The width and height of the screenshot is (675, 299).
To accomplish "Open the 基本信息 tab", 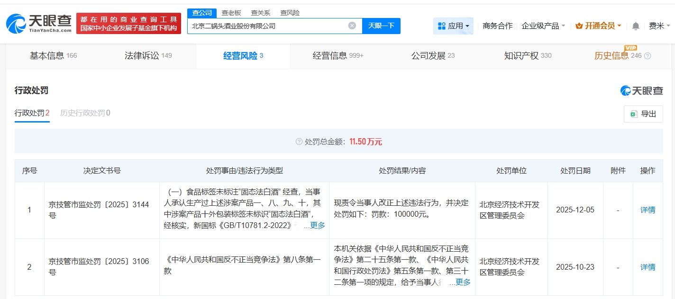I will tap(53, 56).
